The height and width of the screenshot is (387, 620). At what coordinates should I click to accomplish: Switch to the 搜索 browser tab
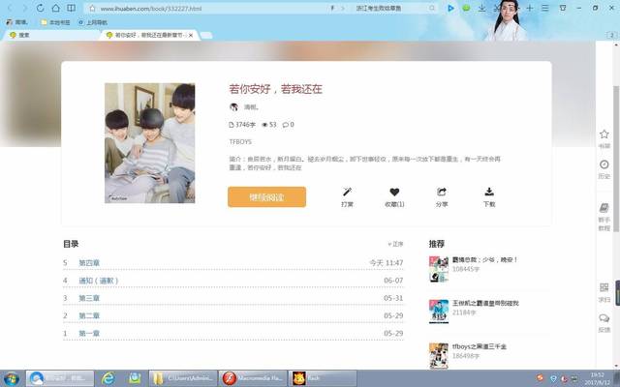19,35
